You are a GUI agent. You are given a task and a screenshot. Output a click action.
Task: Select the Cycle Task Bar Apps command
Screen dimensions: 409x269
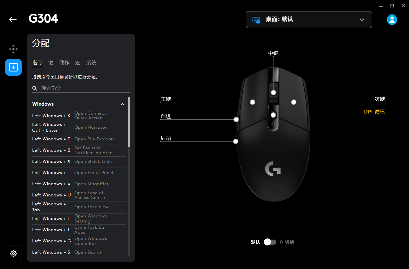coord(79,230)
